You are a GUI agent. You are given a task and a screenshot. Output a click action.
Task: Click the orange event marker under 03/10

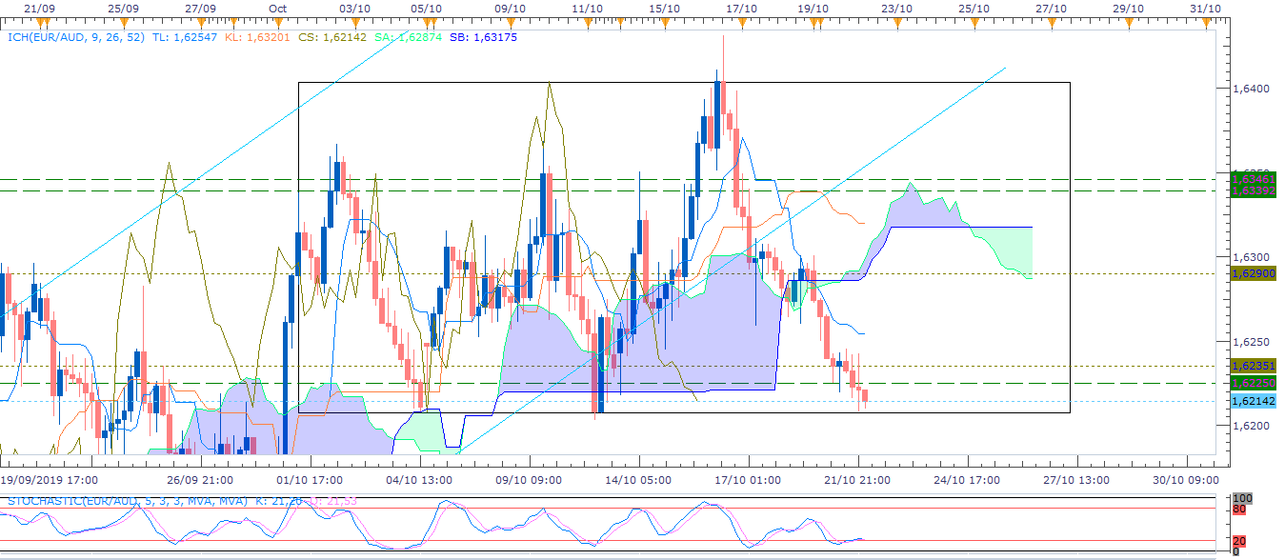[354, 25]
